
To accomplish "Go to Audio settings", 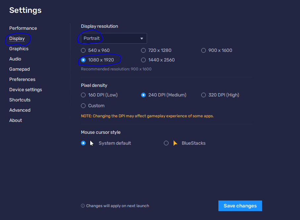I will pos(15,59).
